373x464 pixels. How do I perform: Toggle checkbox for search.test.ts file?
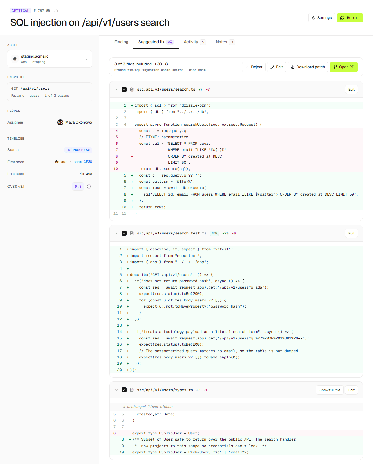point(124,233)
